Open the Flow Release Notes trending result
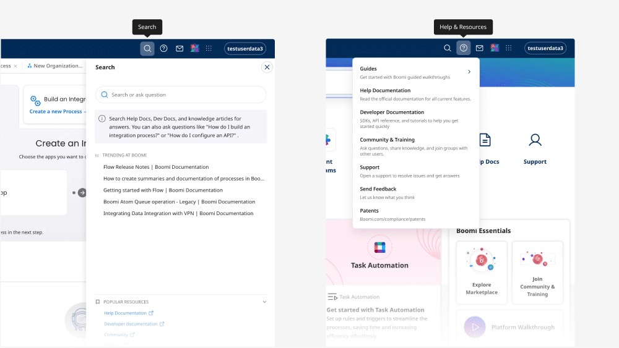Screen dimensions: 619x348 click(x=156, y=167)
